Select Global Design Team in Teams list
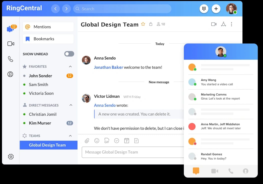263x184 pixels. pos(49,145)
